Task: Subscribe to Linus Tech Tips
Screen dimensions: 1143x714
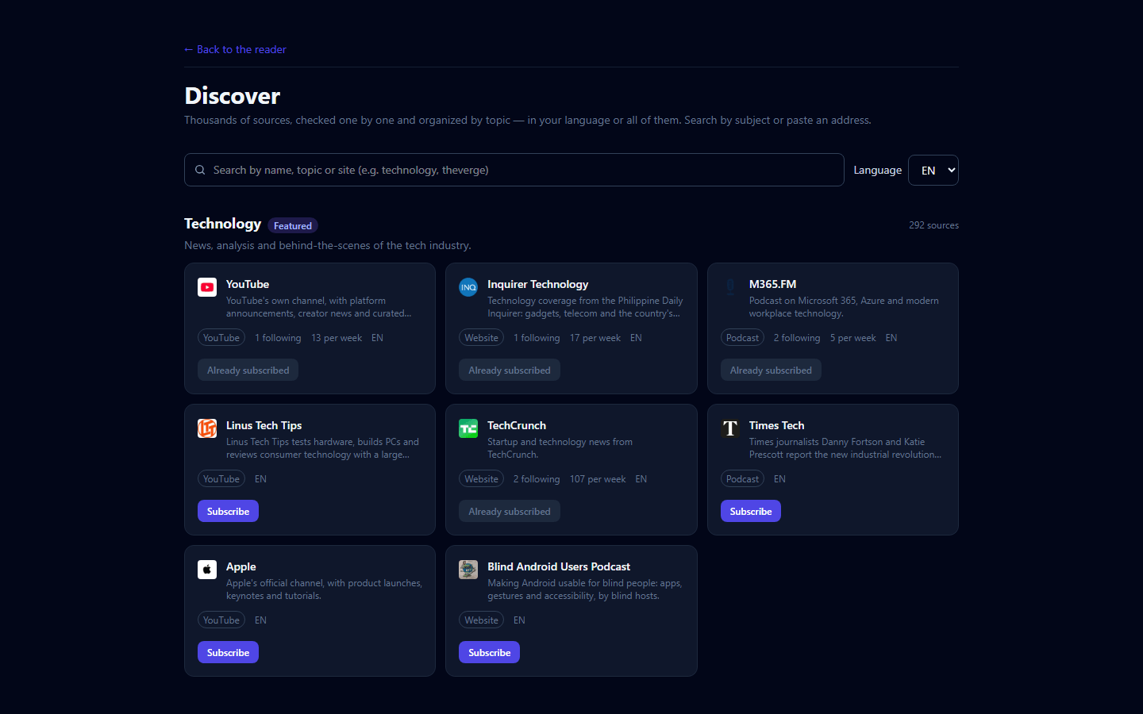Action: [228, 512]
